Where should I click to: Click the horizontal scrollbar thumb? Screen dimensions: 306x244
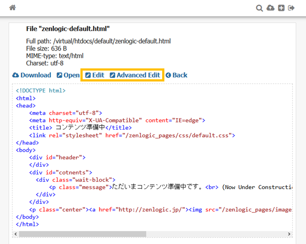pyautogui.click(x=82, y=234)
